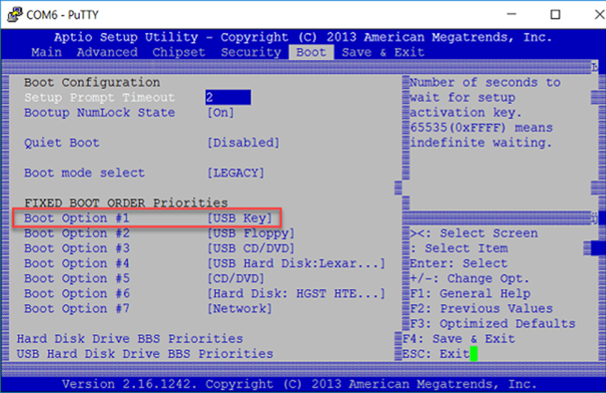Open Boot Option #2 [USB Floppy] dropdown

pyautogui.click(x=250, y=234)
